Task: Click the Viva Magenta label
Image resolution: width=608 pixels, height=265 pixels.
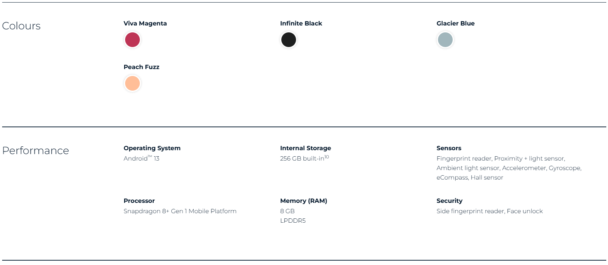Action: pos(145,23)
